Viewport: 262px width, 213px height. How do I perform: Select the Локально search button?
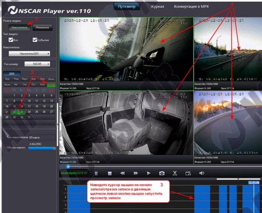tap(43, 27)
